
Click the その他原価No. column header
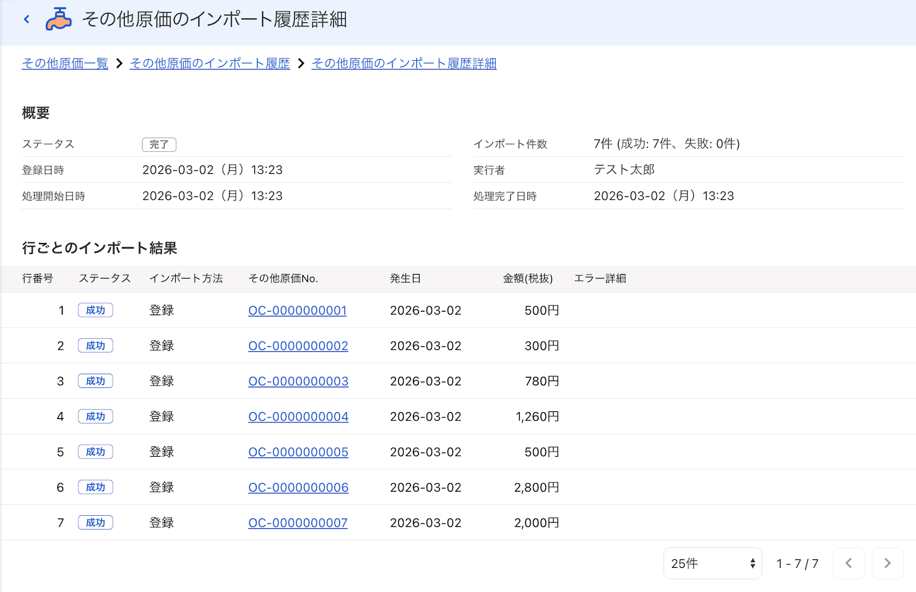click(283, 279)
